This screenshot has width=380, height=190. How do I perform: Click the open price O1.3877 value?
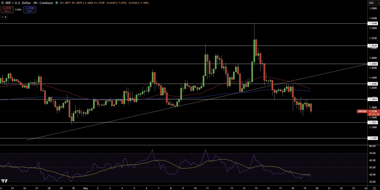(65, 3)
